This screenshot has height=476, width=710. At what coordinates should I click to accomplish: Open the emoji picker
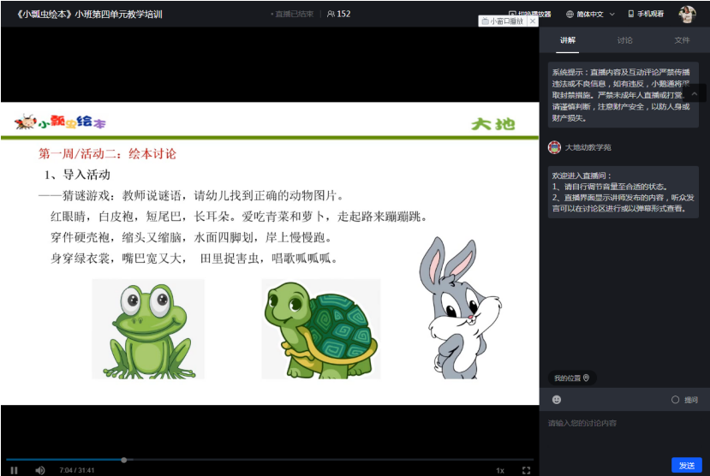tap(557, 400)
